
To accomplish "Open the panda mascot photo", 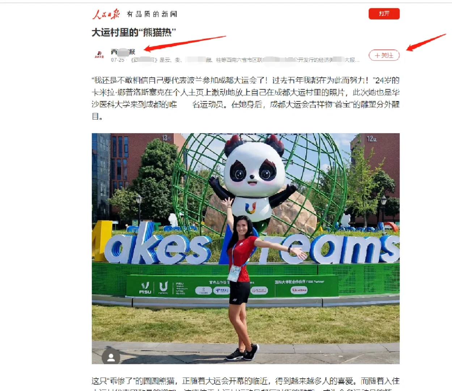I will tap(246, 248).
